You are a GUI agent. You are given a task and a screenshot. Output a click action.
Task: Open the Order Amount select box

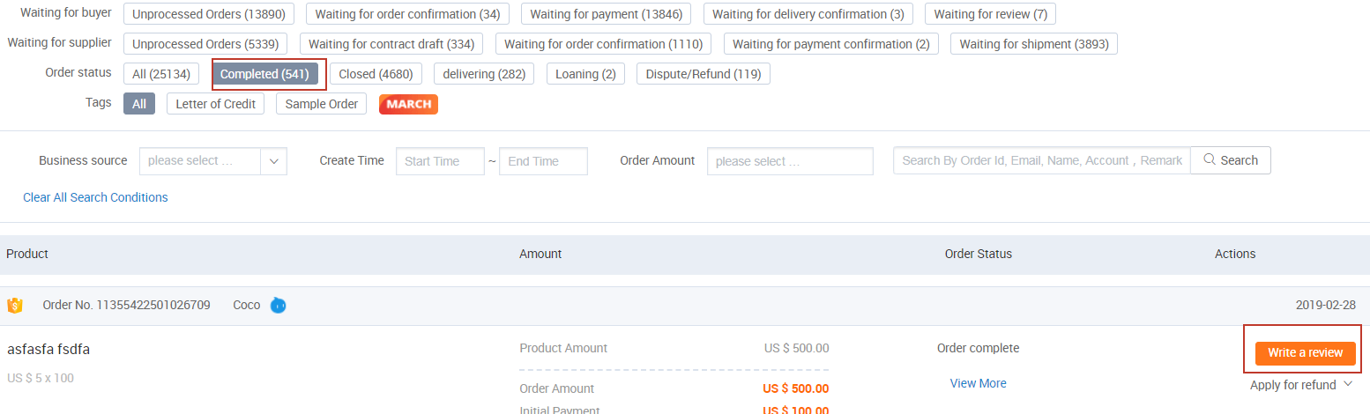(789, 161)
